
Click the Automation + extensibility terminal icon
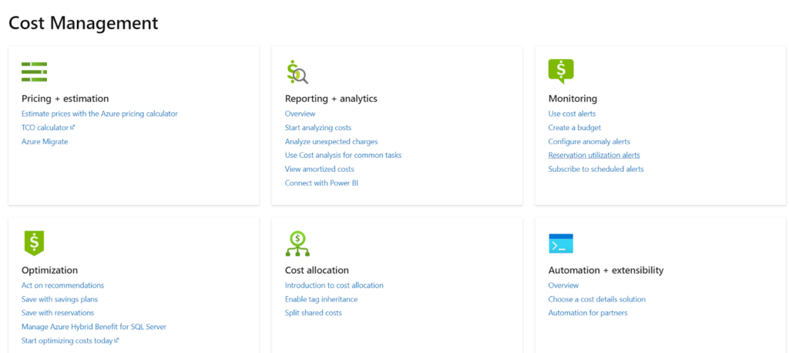(x=561, y=244)
